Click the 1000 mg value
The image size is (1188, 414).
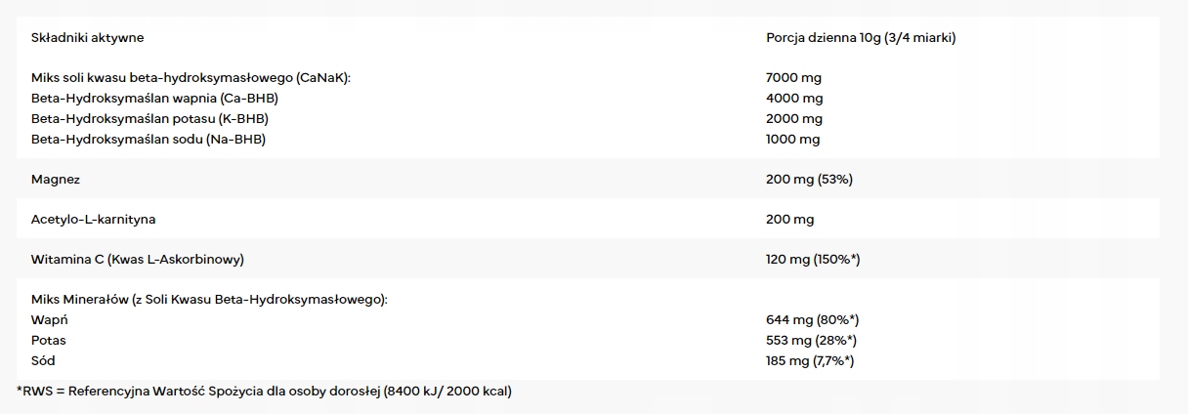(x=793, y=139)
